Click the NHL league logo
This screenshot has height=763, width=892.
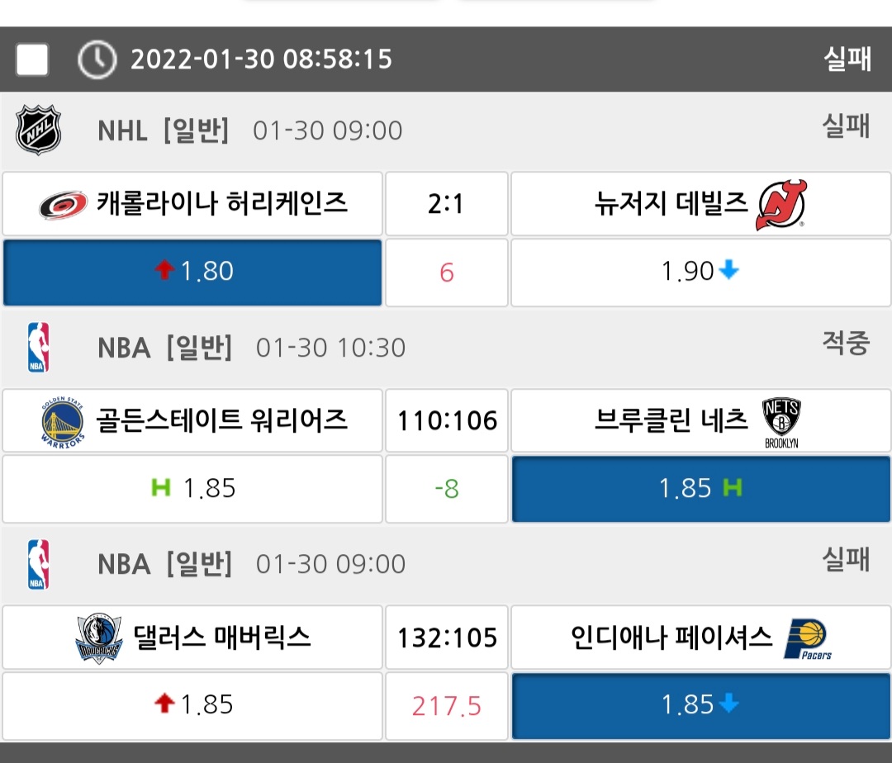38,130
